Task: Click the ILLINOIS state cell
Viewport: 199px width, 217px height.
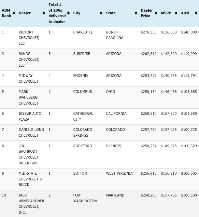Action: coord(113,146)
